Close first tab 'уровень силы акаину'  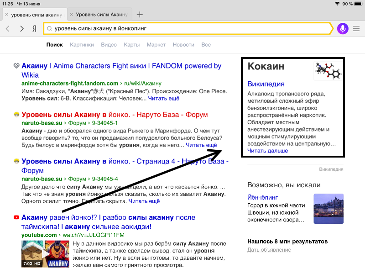(x=7, y=15)
